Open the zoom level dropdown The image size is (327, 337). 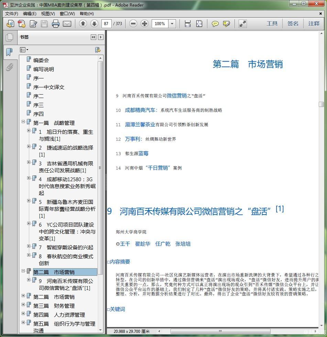click(172, 24)
